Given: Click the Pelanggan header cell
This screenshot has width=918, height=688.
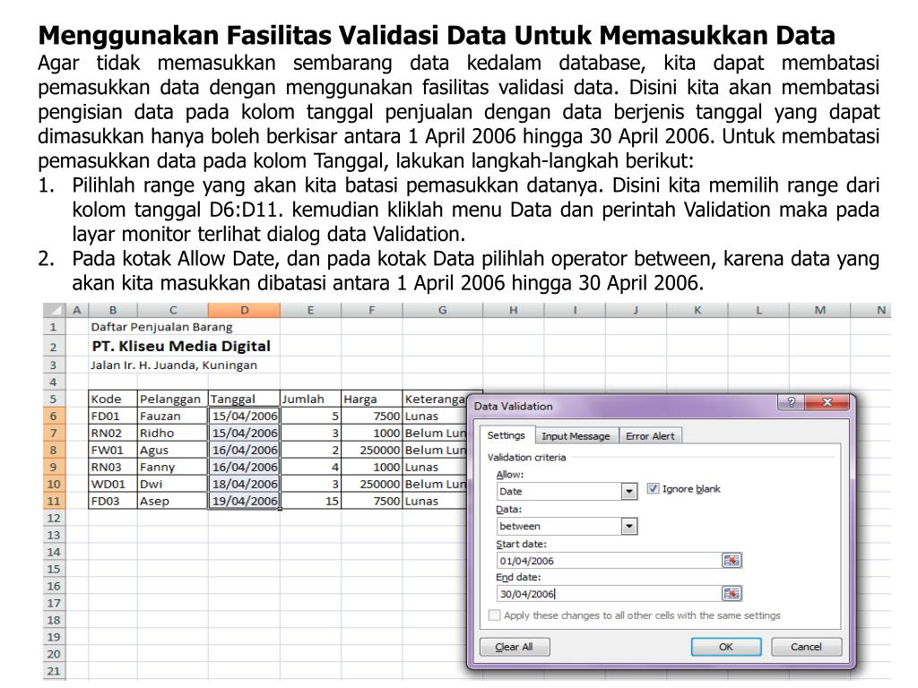Looking at the screenshot, I should click(173, 399).
